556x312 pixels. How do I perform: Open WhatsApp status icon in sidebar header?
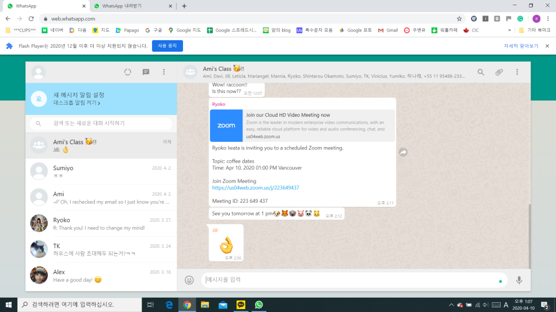pos(128,72)
